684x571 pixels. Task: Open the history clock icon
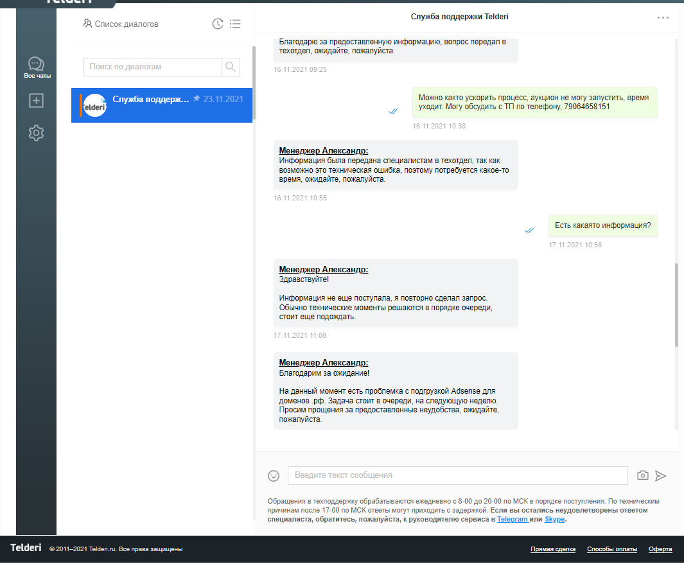218,24
